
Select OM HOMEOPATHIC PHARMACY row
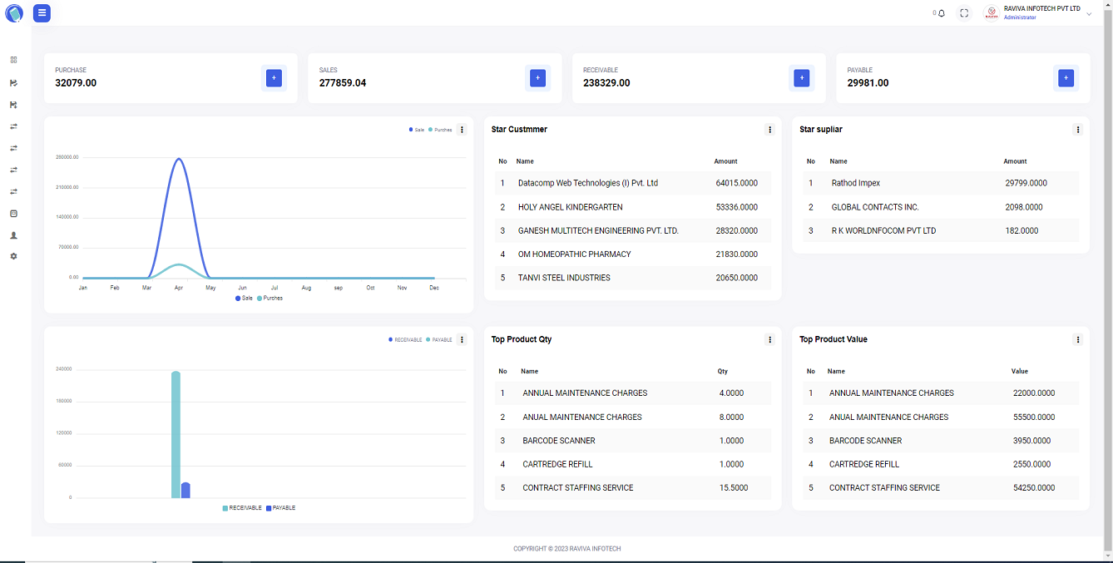point(633,254)
